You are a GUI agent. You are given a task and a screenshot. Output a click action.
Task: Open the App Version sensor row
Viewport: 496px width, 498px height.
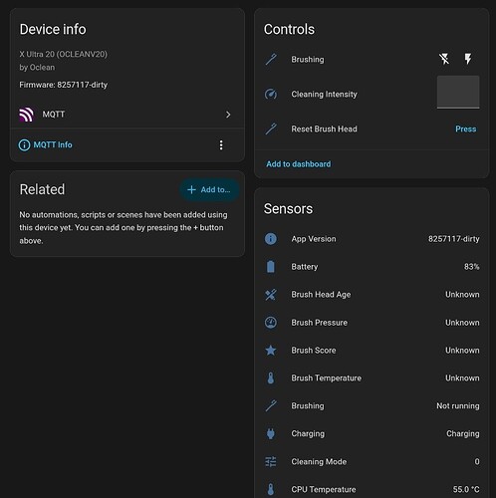(x=372, y=239)
